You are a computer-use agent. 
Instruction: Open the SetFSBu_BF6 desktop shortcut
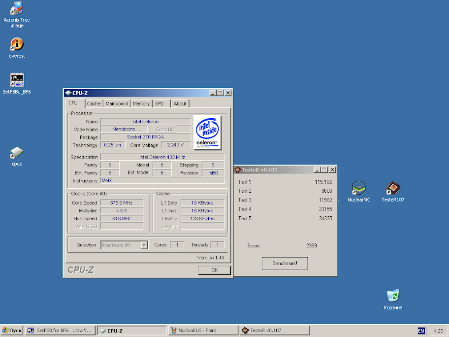[x=17, y=80]
